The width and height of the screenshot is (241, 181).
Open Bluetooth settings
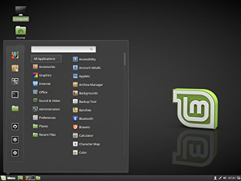(x=83, y=119)
